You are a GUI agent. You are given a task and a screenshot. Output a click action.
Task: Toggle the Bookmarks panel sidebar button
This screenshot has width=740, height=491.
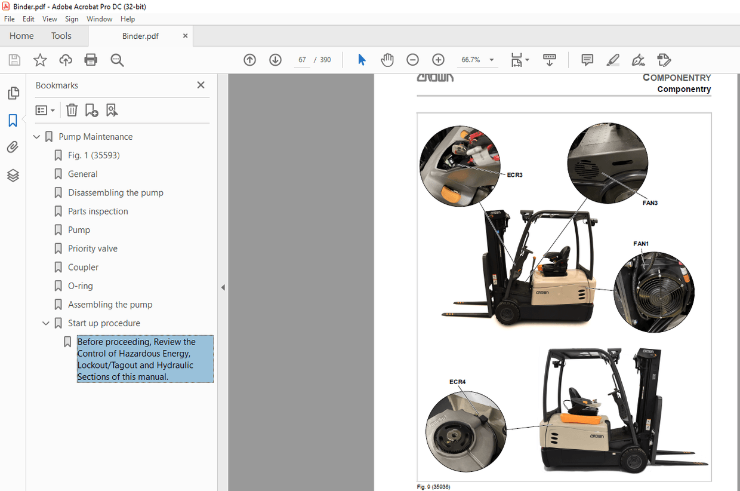click(13, 121)
